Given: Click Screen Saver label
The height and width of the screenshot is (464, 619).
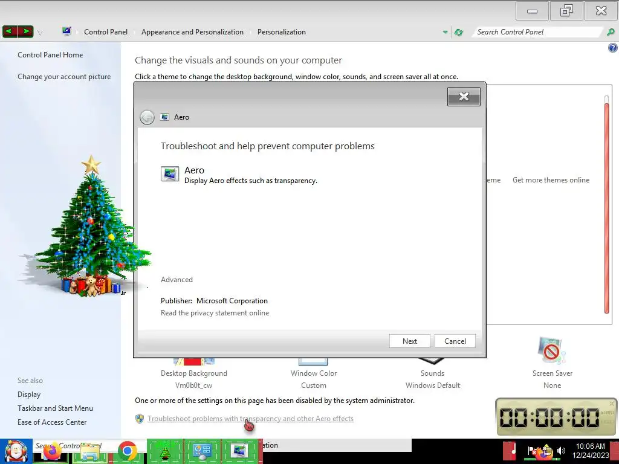Looking at the screenshot, I should tap(552, 373).
